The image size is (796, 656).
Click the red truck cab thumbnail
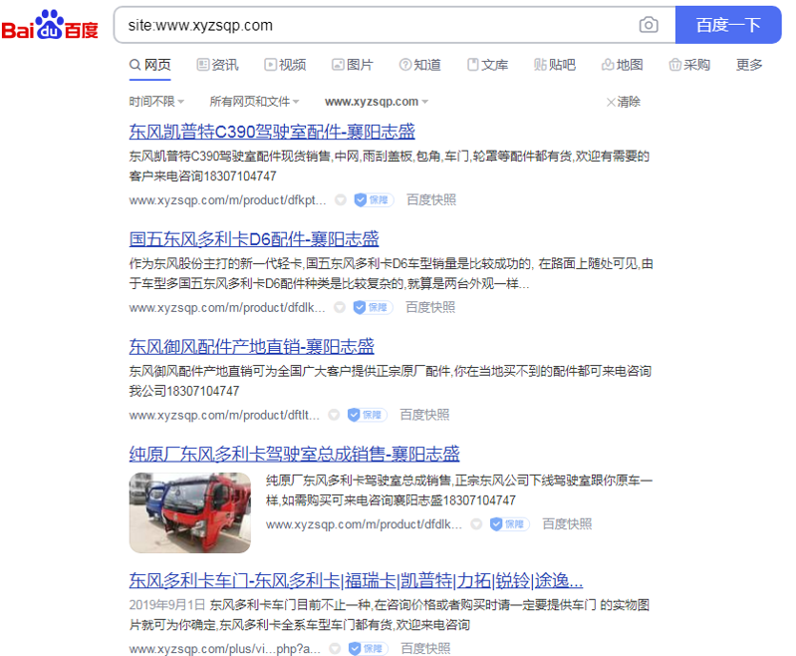click(190, 512)
